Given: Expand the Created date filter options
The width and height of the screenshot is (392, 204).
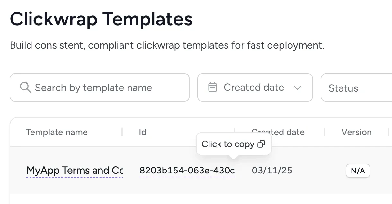Looking at the screenshot, I should pos(255,88).
